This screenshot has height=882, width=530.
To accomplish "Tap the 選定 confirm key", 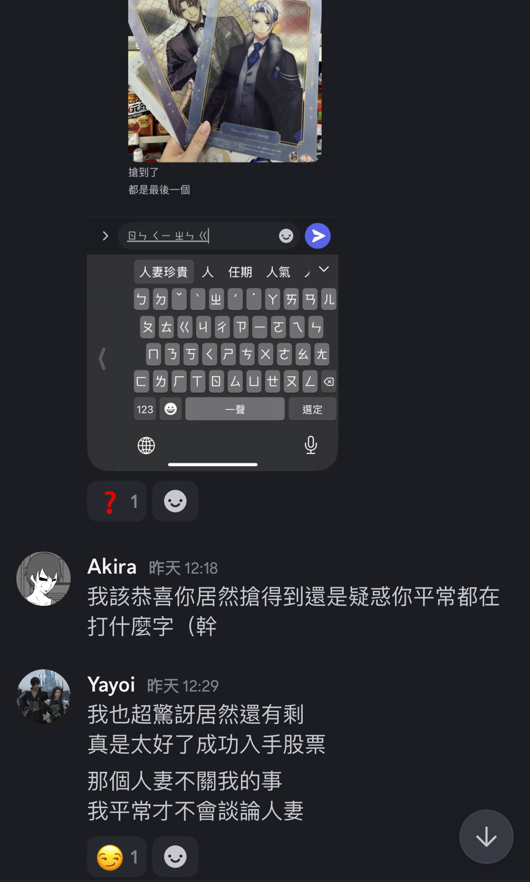I will click(x=312, y=409).
